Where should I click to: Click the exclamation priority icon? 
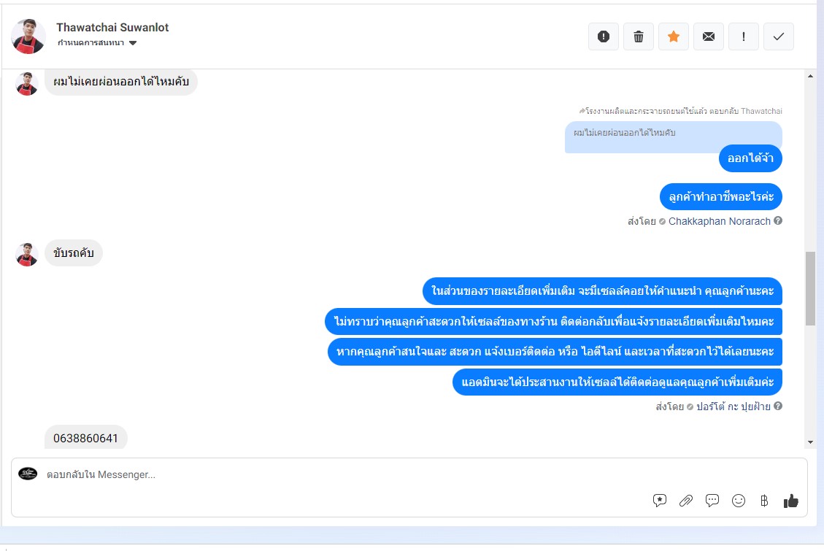click(x=744, y=36)
